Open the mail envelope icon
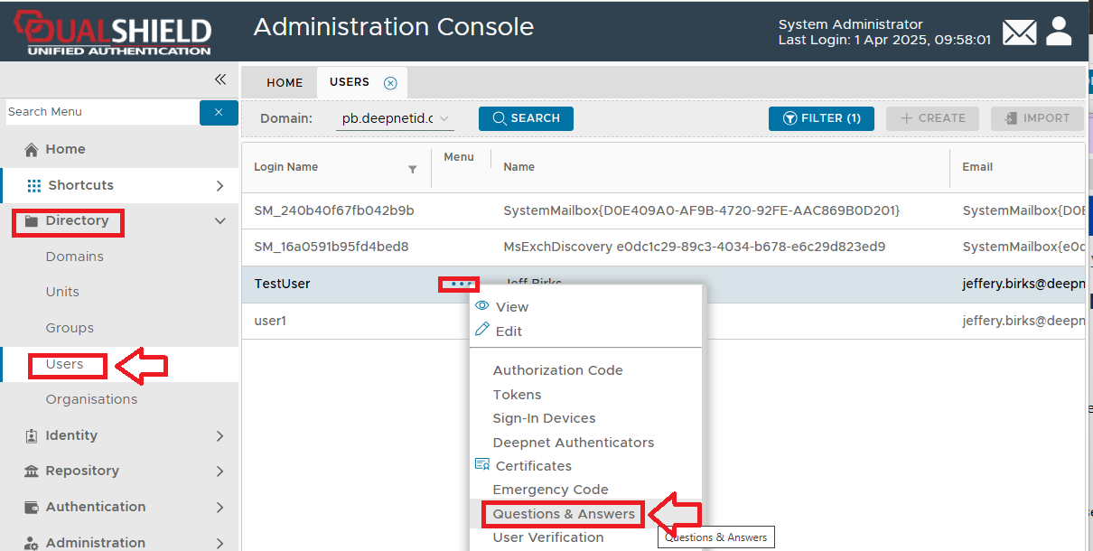The width and height of the screenshot is (1093, 551). tap(1019, 33)
